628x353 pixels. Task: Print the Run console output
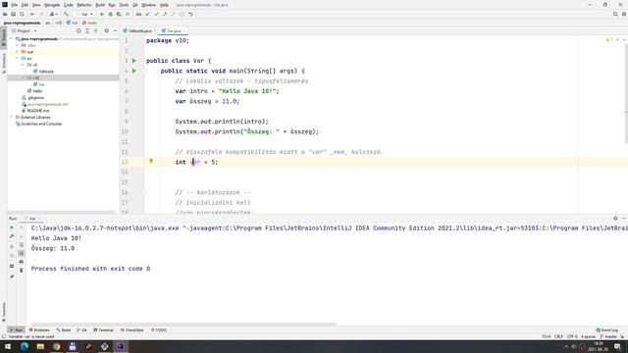tap(22, 262)
